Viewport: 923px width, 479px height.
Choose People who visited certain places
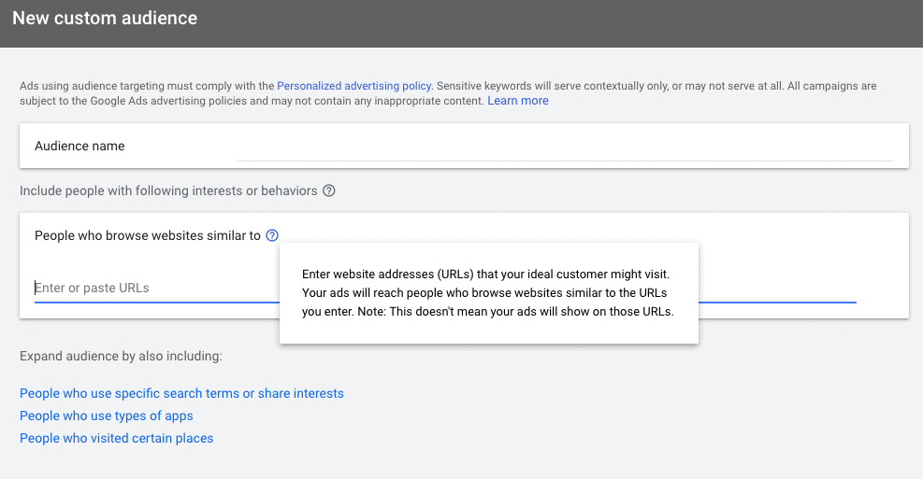[117, 439]
